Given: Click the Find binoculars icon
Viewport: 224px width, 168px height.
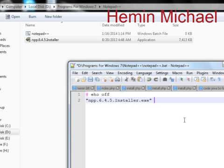Looking at the screenshot, I should tap(165, 79).
